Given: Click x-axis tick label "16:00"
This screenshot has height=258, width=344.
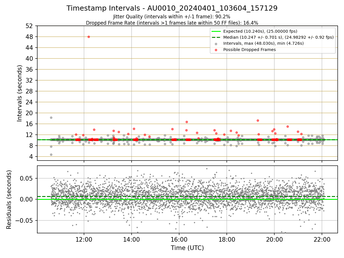Looking at the screenshot, I should 179,240.
